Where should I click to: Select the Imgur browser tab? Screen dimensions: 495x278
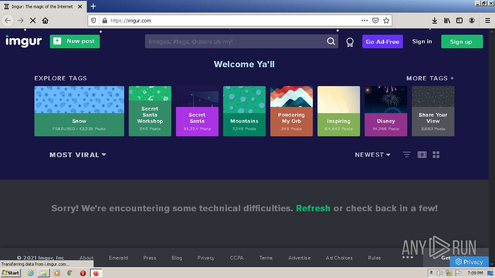tap(43, 7)
